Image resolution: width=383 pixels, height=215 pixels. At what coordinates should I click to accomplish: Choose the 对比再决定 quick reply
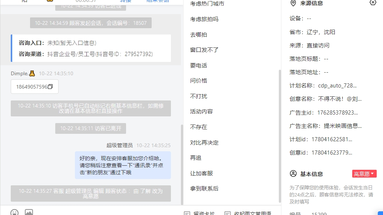204,142
